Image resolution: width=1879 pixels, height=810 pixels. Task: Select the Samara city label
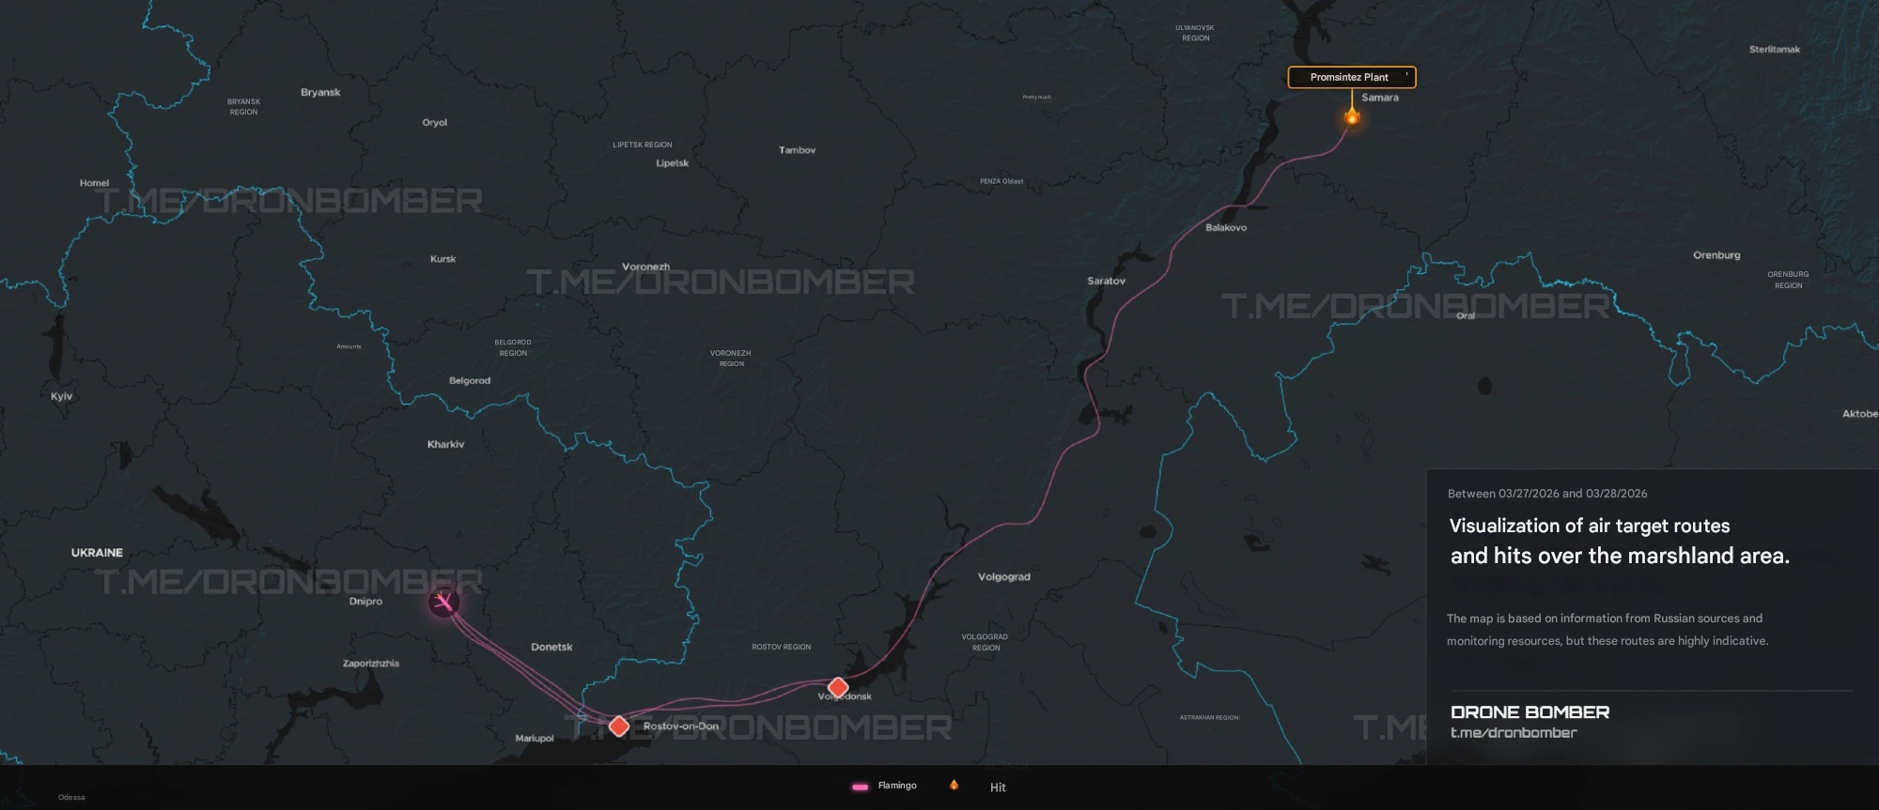pyautogui.click(x=1380, y=98)
